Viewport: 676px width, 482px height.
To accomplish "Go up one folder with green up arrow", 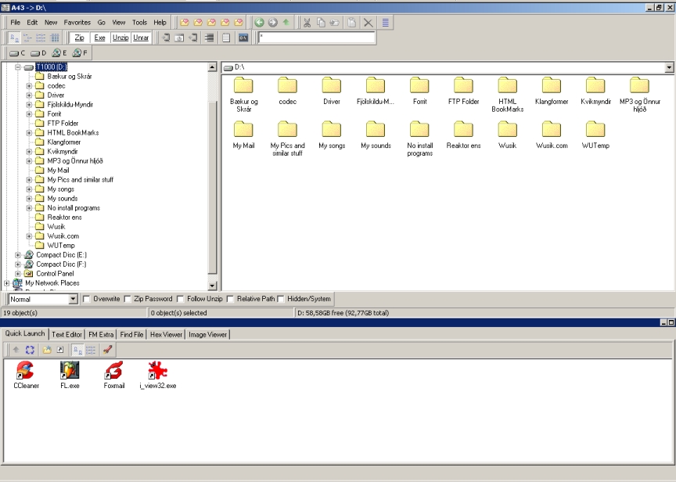I will tap(286, 23).
